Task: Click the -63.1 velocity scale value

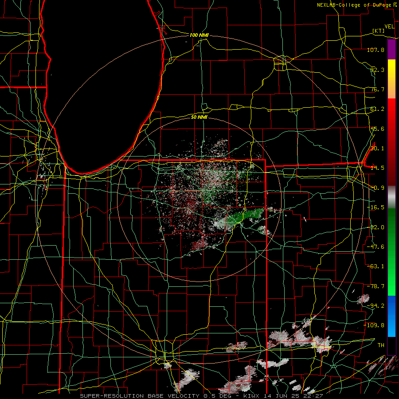Action: (376, 266)
